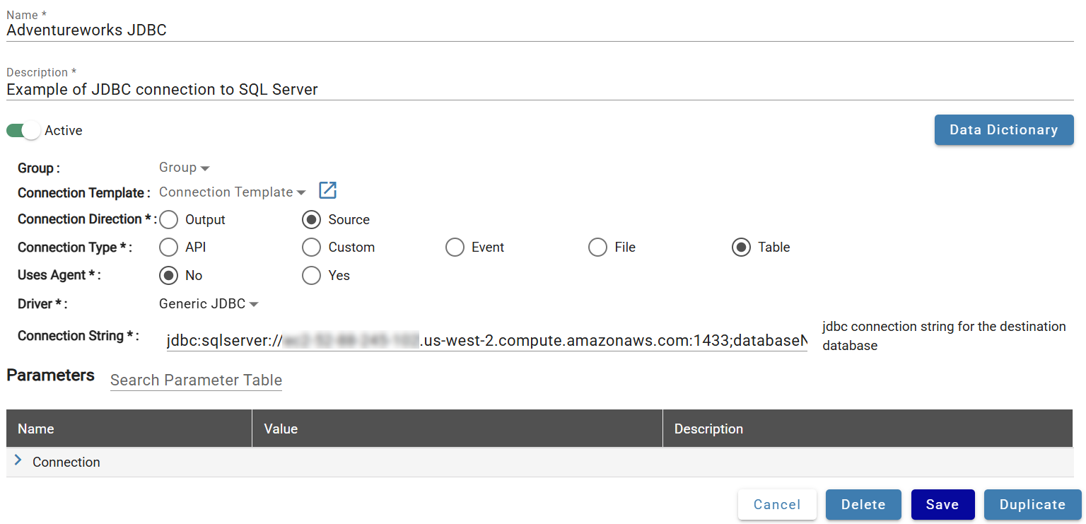Click the Parameters heading
Image resolution: width=1086 pixels, height=524 pixels.
tap(51, 375)
